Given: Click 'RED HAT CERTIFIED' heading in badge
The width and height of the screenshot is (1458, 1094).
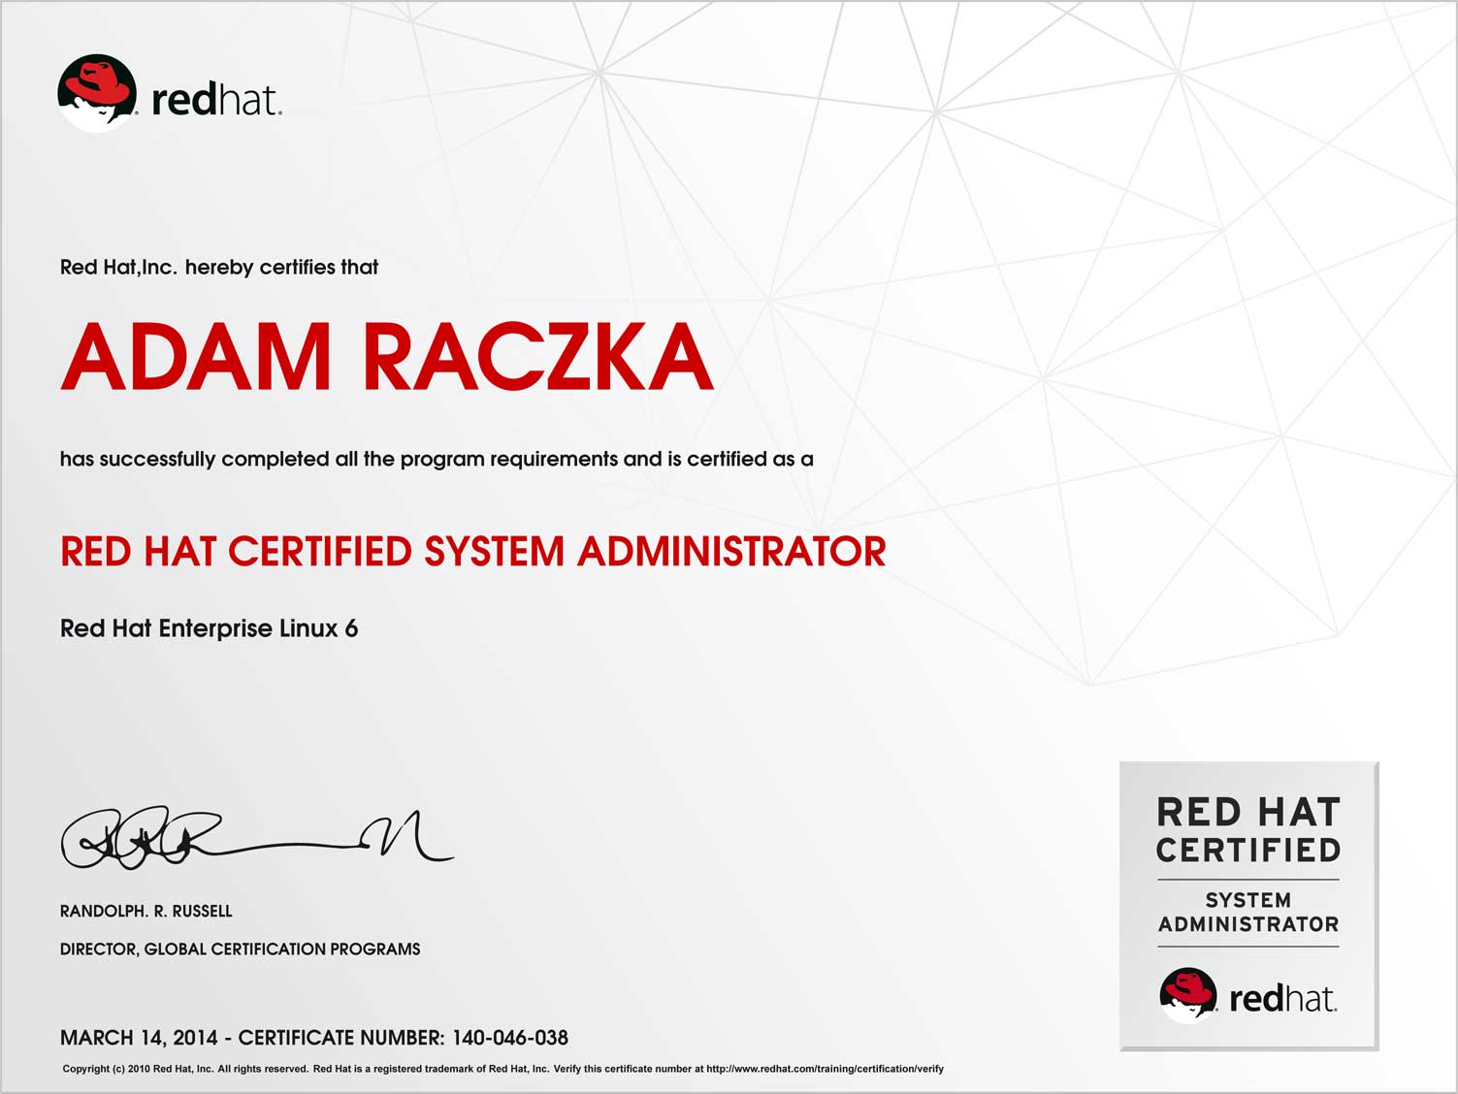Looking at the screenshot, I should 1248,830.
